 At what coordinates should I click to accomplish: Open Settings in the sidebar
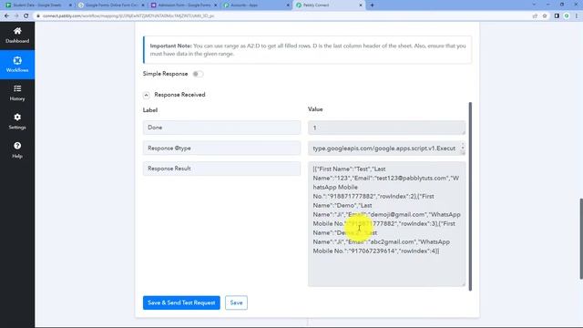(17, 121)
